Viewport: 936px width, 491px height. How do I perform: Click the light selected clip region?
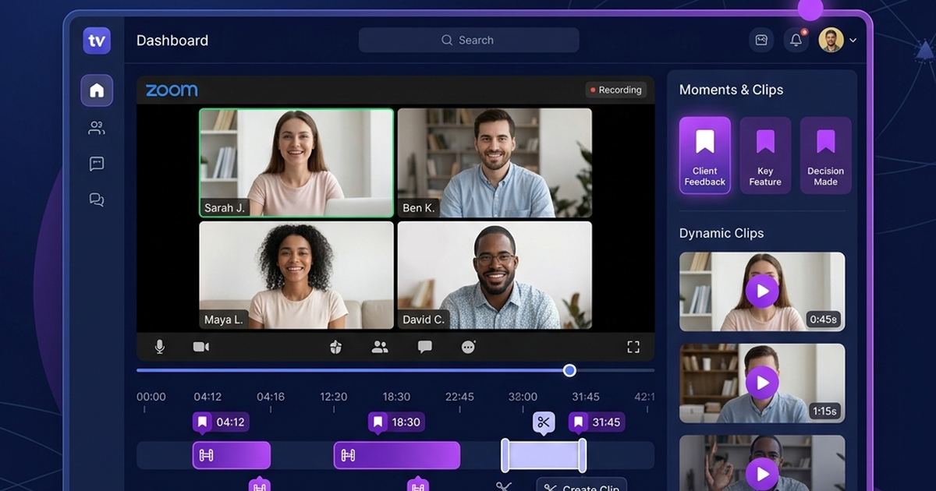coord(544,455)
